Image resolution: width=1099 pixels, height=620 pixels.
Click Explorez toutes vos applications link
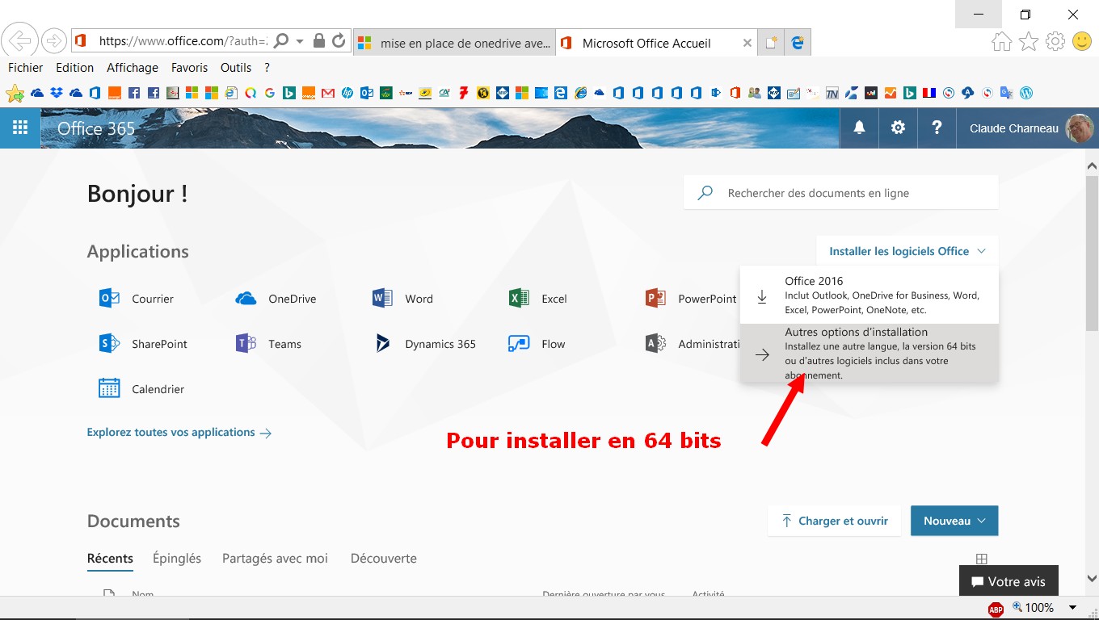(179, 432)
